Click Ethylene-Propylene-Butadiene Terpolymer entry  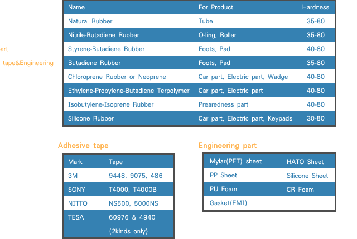coord(129,91)
